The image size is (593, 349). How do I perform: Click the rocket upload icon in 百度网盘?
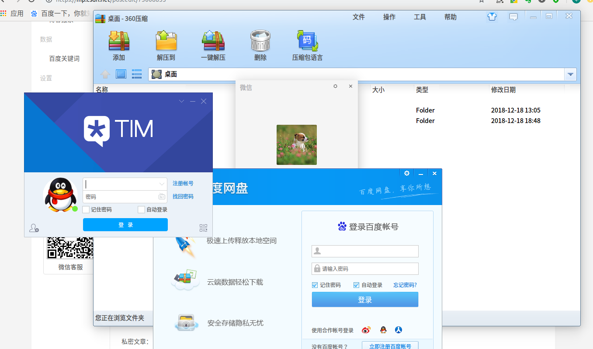pyautogui.click(x=186, y=247)
